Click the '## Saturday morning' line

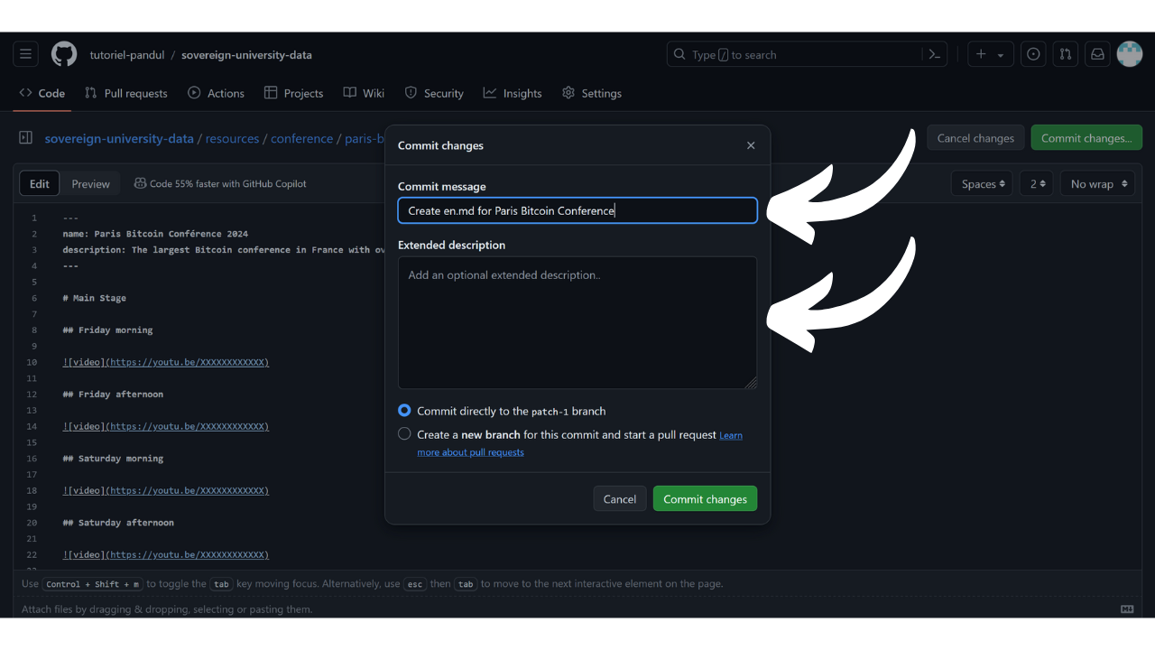point(113,459)
